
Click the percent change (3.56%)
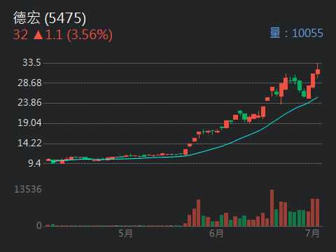(x=90, y=35)
